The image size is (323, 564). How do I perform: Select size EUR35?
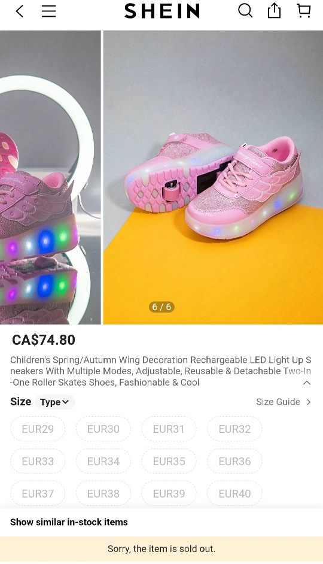click(x=169, y=461)
